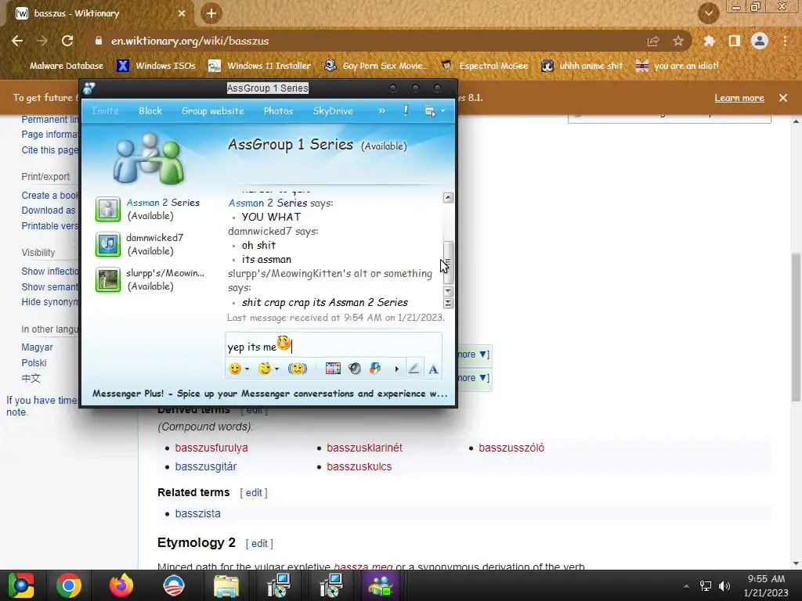Reload the Wiktionary page
802x601 pixels.
[x=67, y=41]
